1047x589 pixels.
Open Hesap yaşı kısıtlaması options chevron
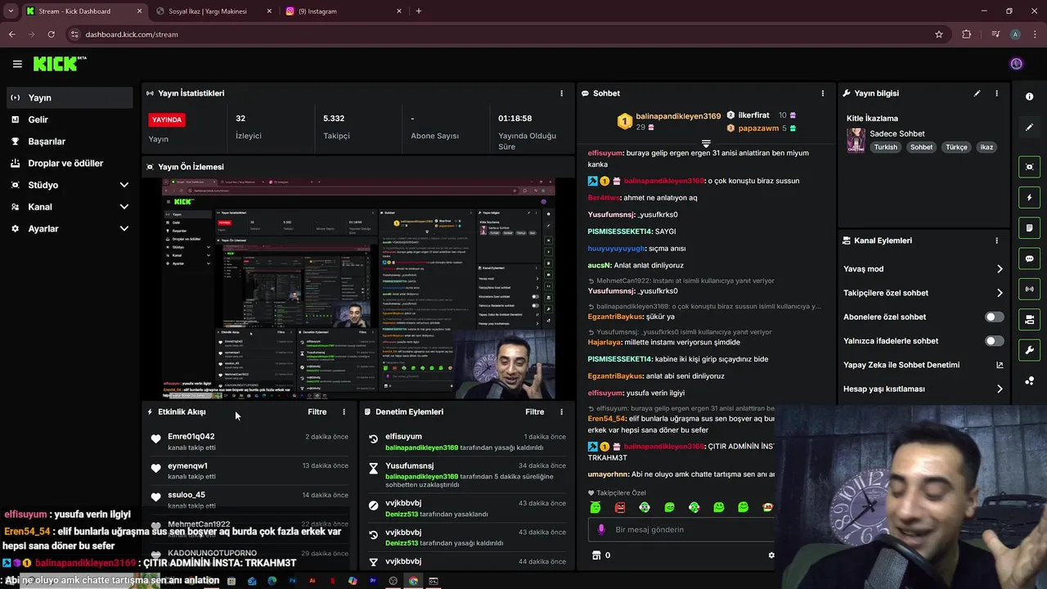[x=1000, y=389]
